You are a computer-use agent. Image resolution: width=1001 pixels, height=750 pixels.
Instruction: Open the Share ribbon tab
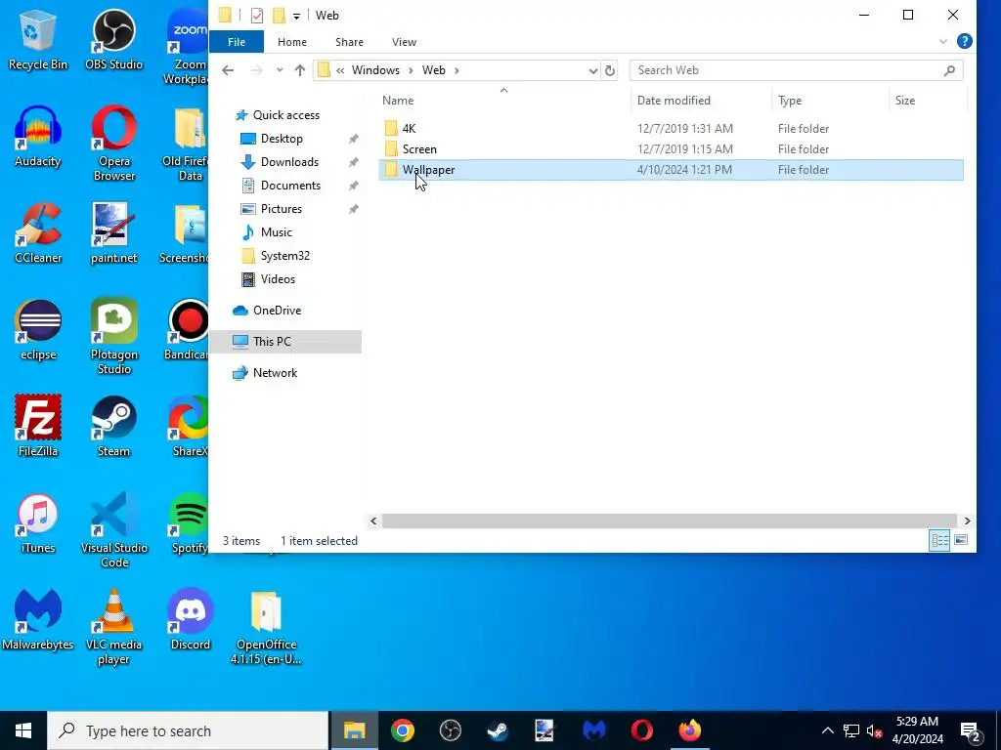[349, 41]
